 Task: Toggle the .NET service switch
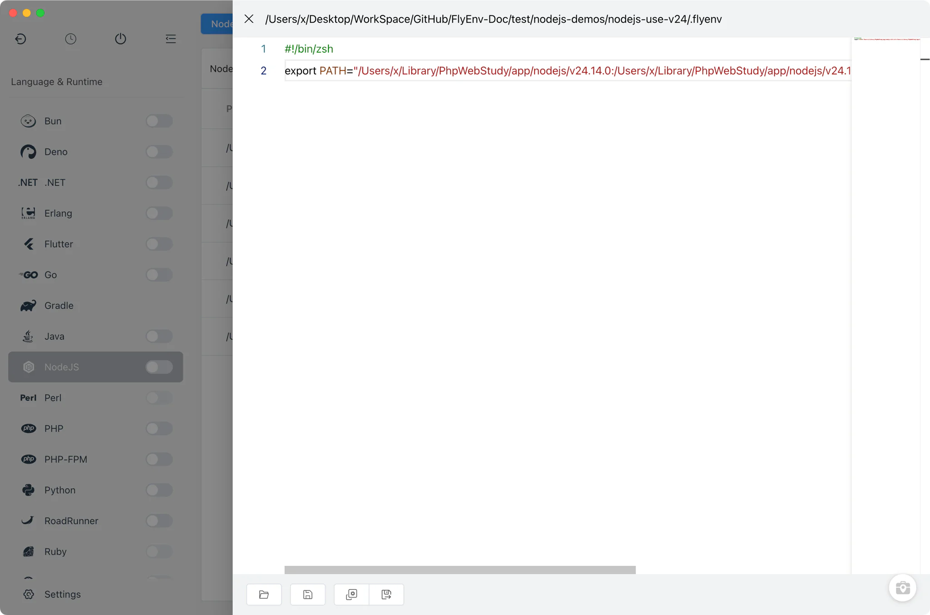tap(159, 183)
